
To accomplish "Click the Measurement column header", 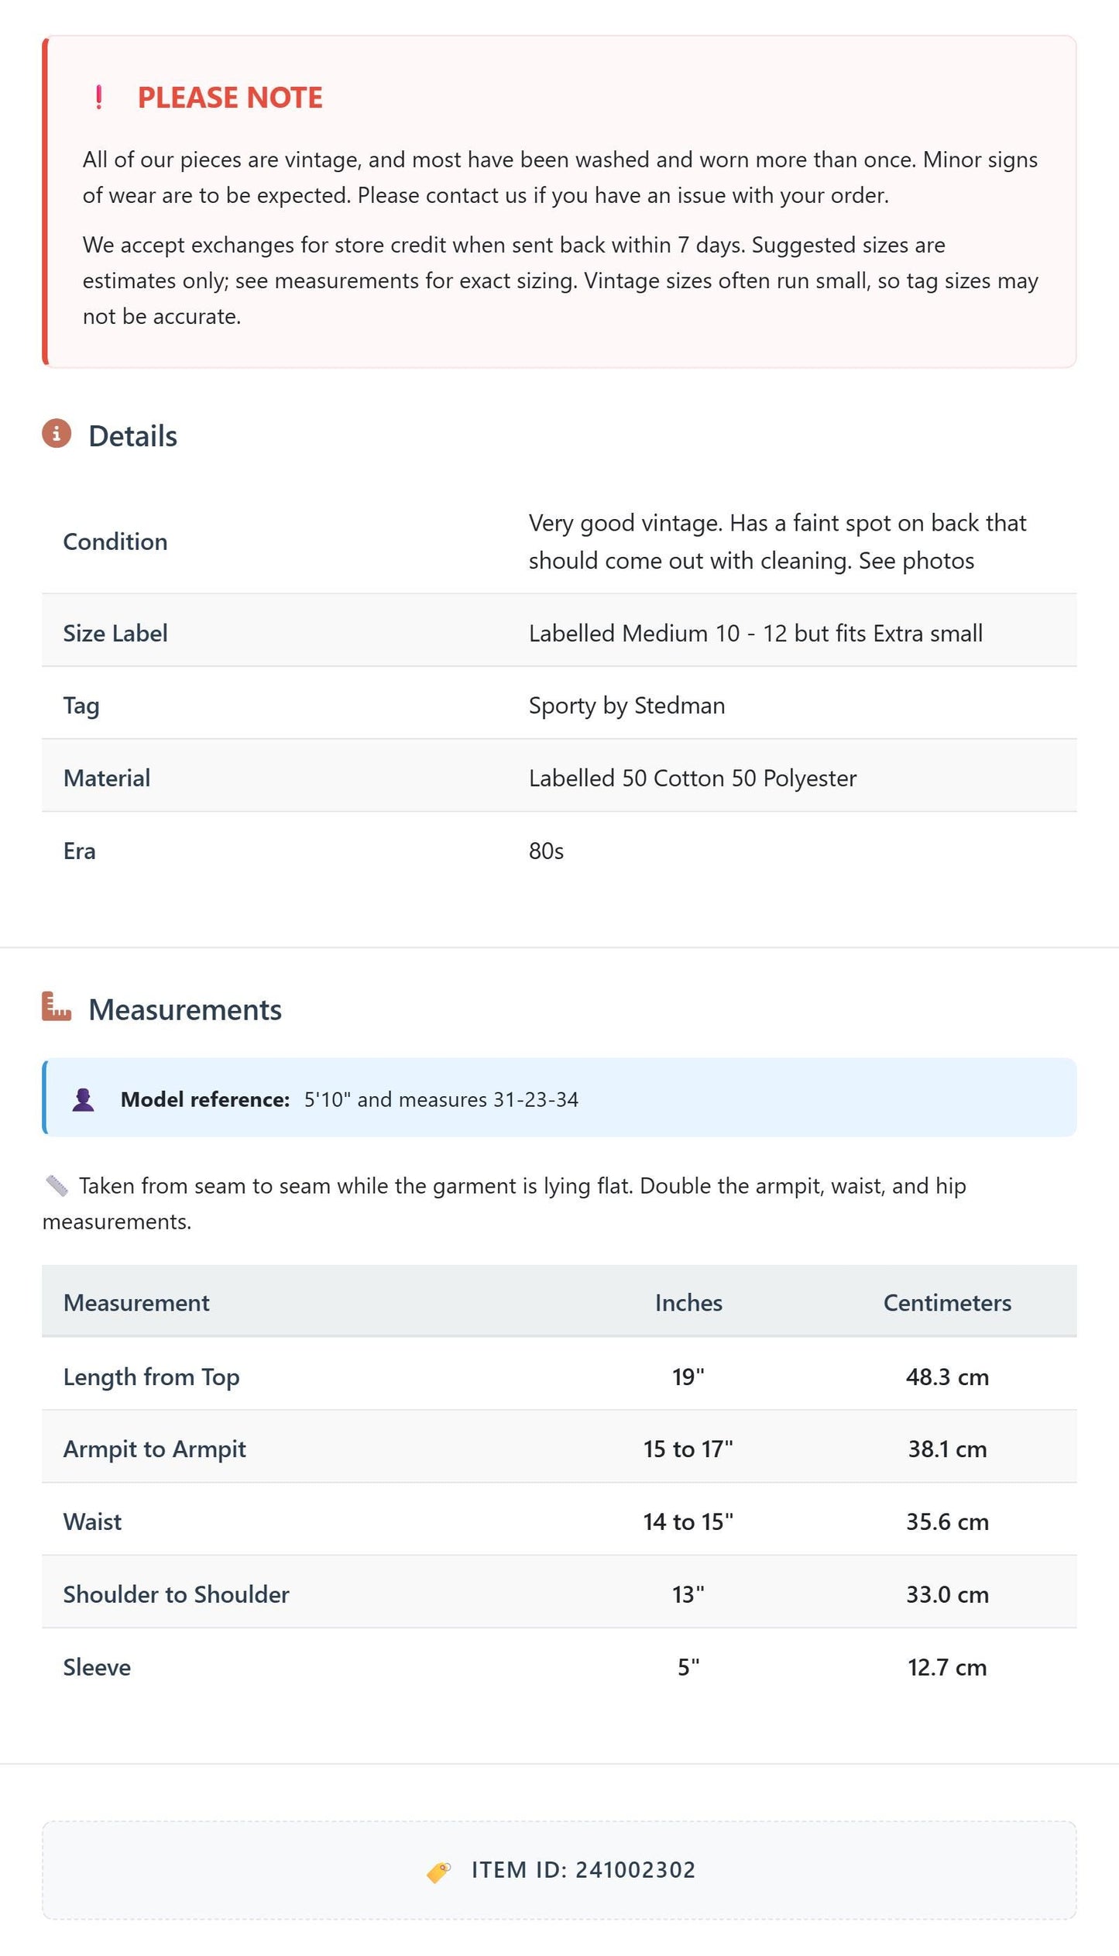I will coord(136,1302).
